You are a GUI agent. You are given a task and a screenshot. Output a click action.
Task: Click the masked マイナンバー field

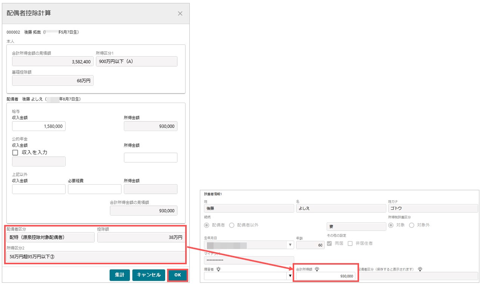pos(249,260)
